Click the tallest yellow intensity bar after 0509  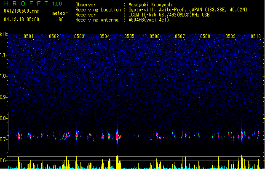pos(242,160)
